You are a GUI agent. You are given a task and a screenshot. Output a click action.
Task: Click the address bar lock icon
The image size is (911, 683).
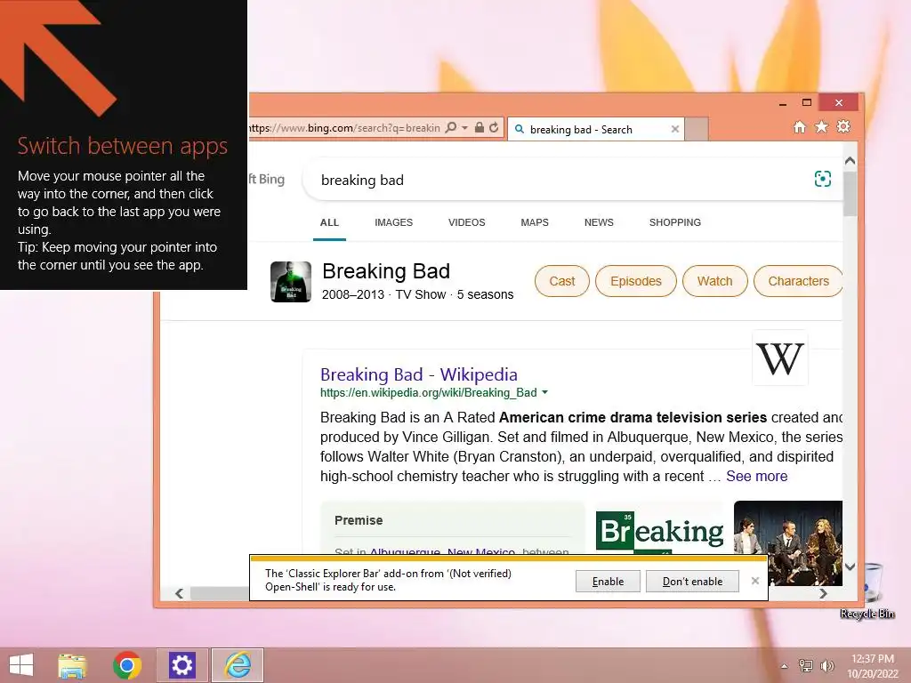[x=479, y=128]
